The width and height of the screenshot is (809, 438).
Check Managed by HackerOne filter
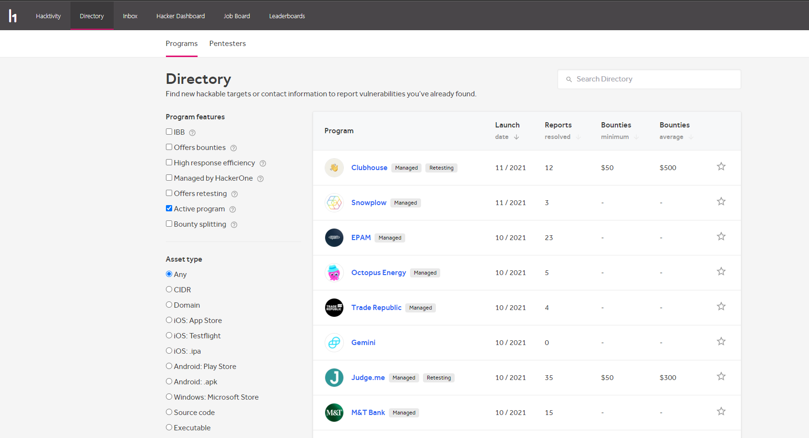pyautogui.click(x=169, y=178)
